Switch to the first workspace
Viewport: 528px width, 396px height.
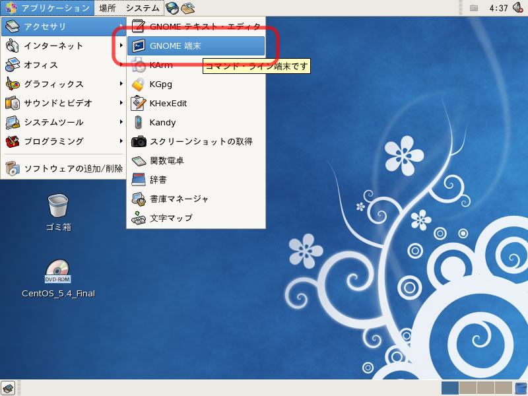point(450,388)
